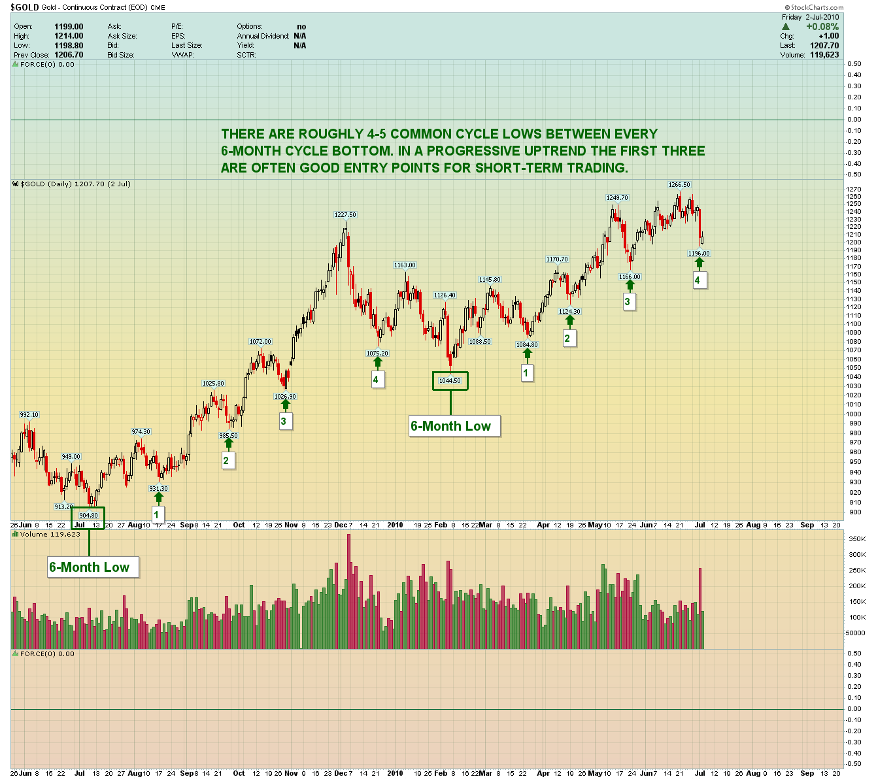The width and height of the screenshot is (876, 779).
Task: Click the "Volume 119,623" panel legend
Action: tap(50, 535)
